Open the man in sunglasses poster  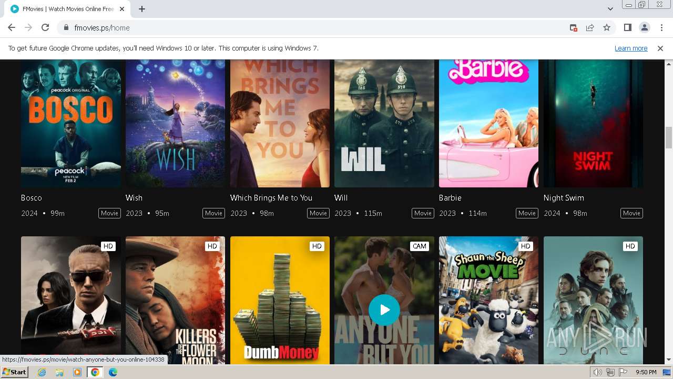[71, 300]
